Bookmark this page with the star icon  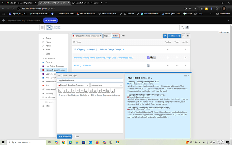click(195, 9)
